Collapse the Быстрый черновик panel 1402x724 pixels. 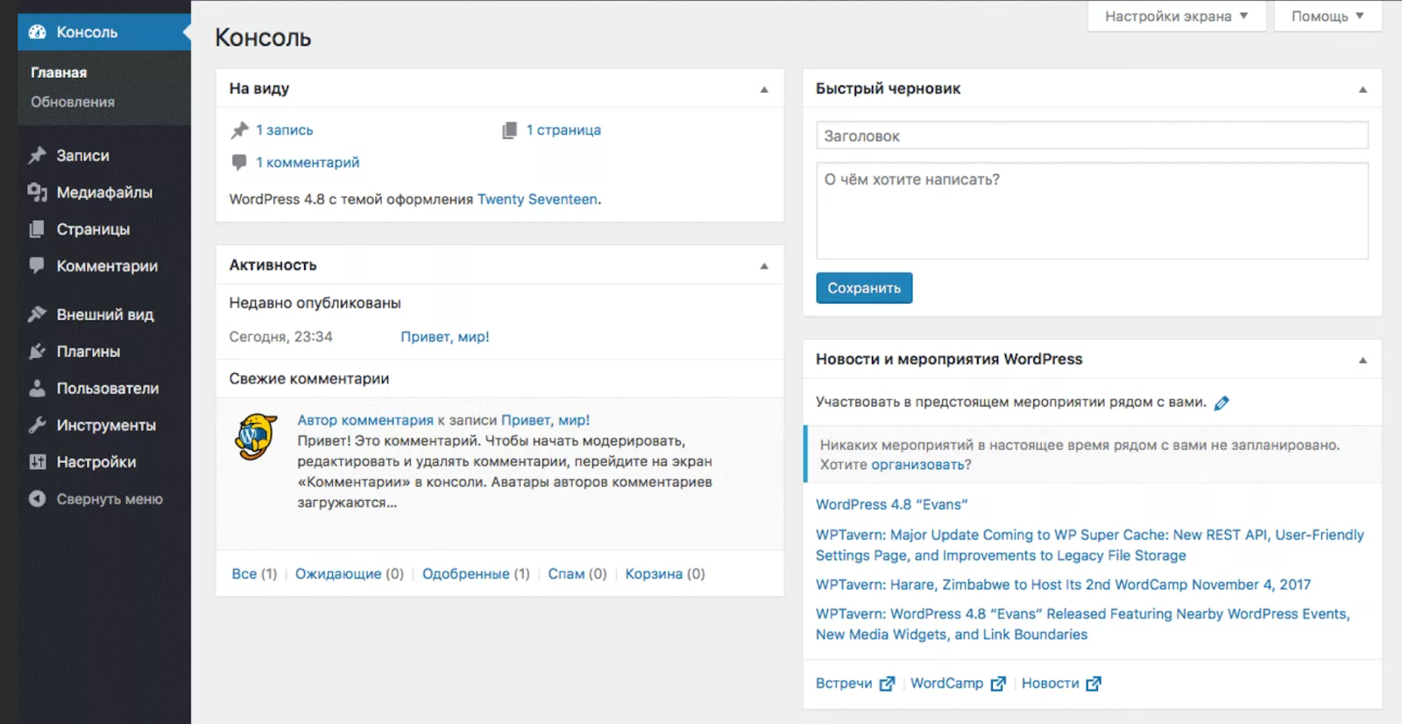click(1363, 89)
